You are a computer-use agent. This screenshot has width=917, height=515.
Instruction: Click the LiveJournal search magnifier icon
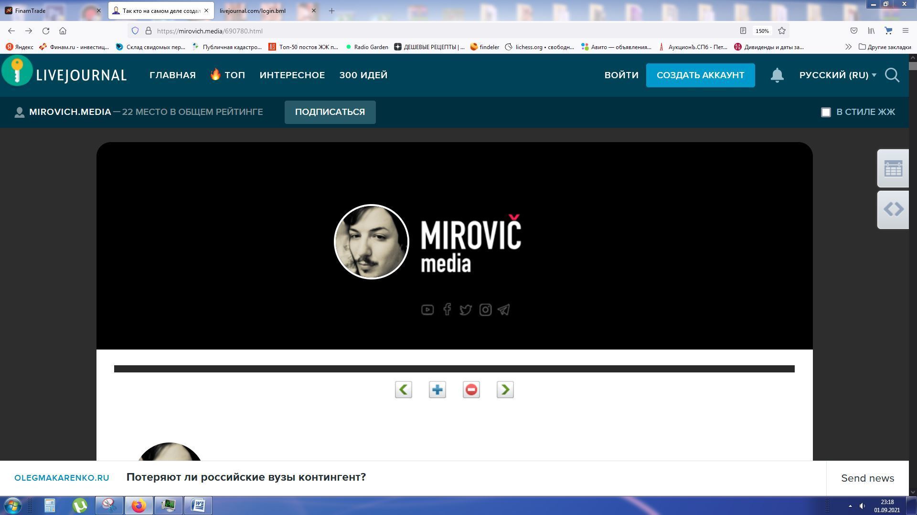pos(892,75)
